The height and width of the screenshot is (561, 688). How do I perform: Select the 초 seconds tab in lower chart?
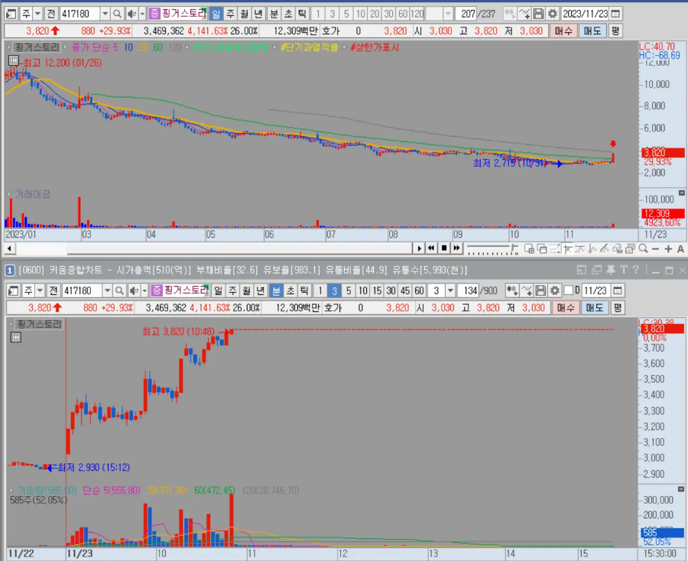click(290, 290)
